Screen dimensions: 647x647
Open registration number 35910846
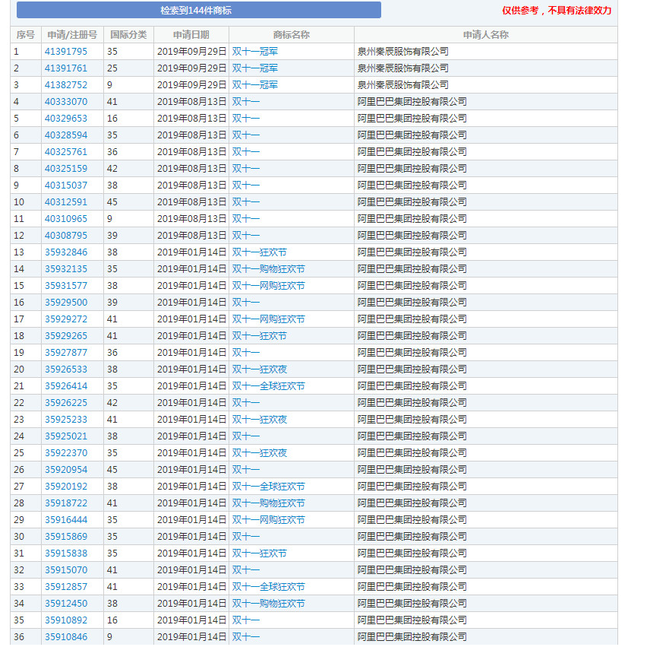[x=65, y=637]
